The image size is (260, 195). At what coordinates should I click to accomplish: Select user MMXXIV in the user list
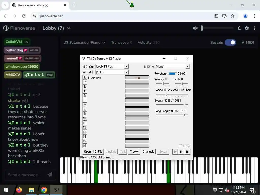tap(13, 75)
